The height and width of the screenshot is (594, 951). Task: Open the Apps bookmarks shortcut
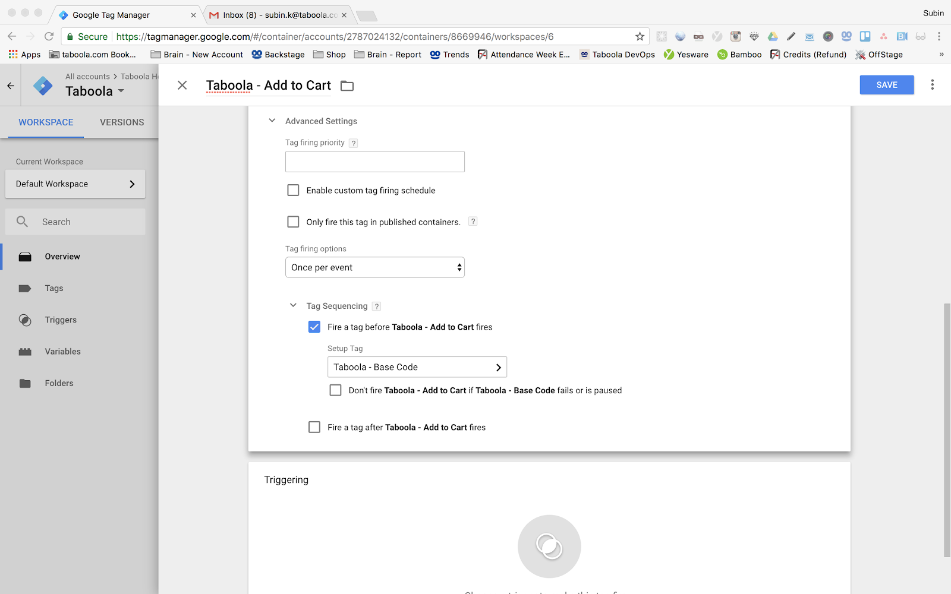point(24,54)
